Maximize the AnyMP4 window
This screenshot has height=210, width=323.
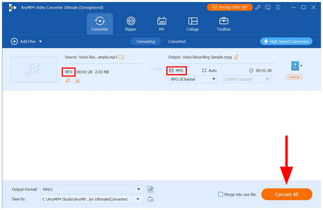[304, 8]
